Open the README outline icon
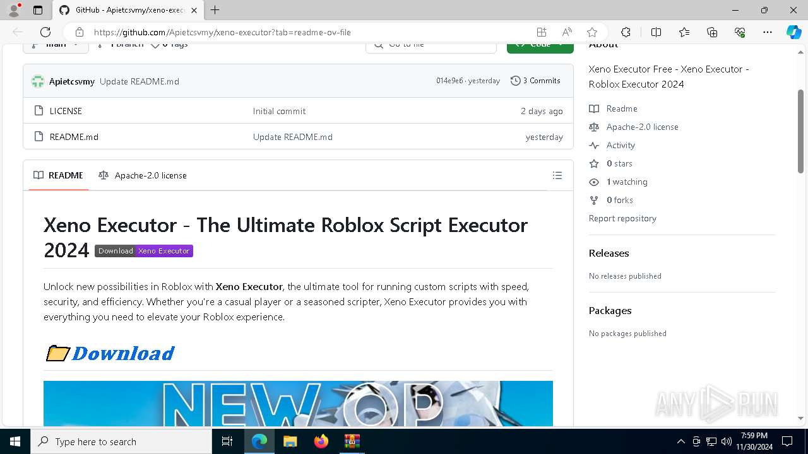This screenshot has width=808, height=454. point(557,175)
